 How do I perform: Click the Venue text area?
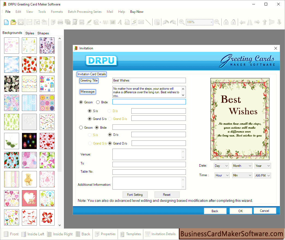(149, 154)
